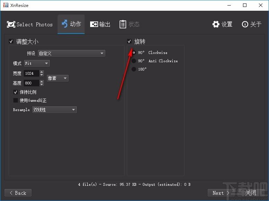Click the blue 动作 rotate arrow icon
This screenshot has height=201, width=269.
pos(65,24)
